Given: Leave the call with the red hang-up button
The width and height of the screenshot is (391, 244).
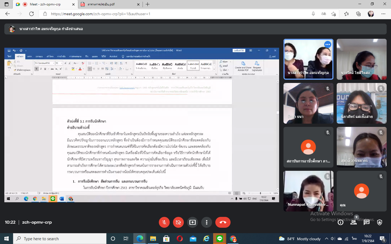Looking at the screenshot, I should [223, 222].
